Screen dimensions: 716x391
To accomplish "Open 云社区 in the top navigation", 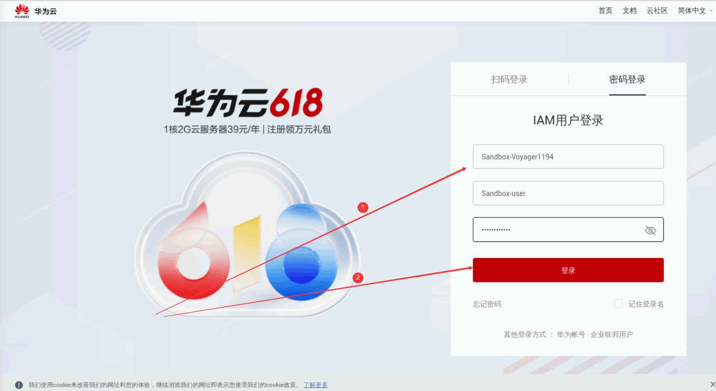I will pos(657,11).
